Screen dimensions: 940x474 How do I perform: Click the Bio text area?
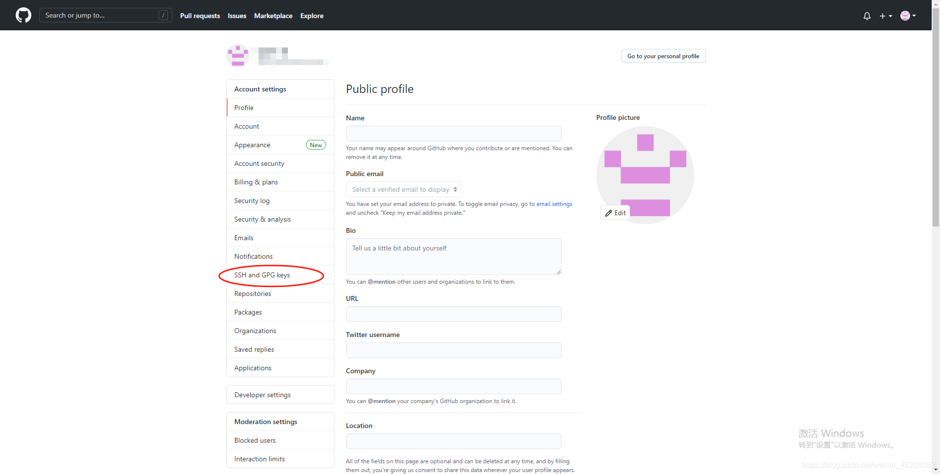[453, 256]
